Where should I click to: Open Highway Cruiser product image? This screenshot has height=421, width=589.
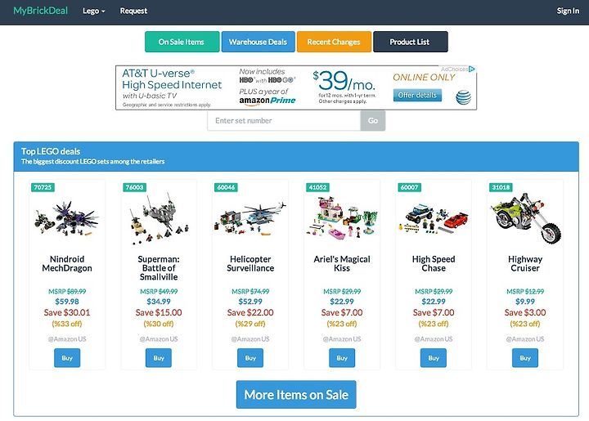pos(525,219)
